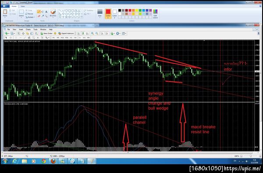Open the Paste dropdown arrow
263x173 pixels.
click(5, 18)
